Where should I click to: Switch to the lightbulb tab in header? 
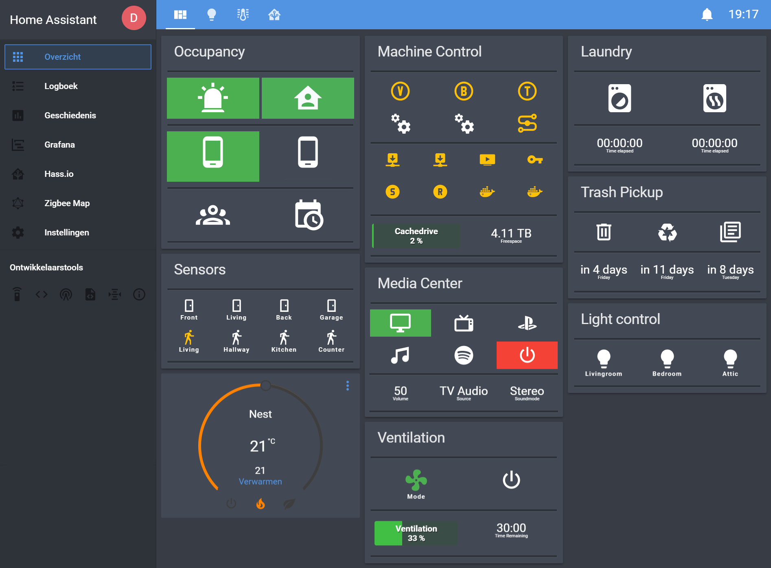click(212, 15)
